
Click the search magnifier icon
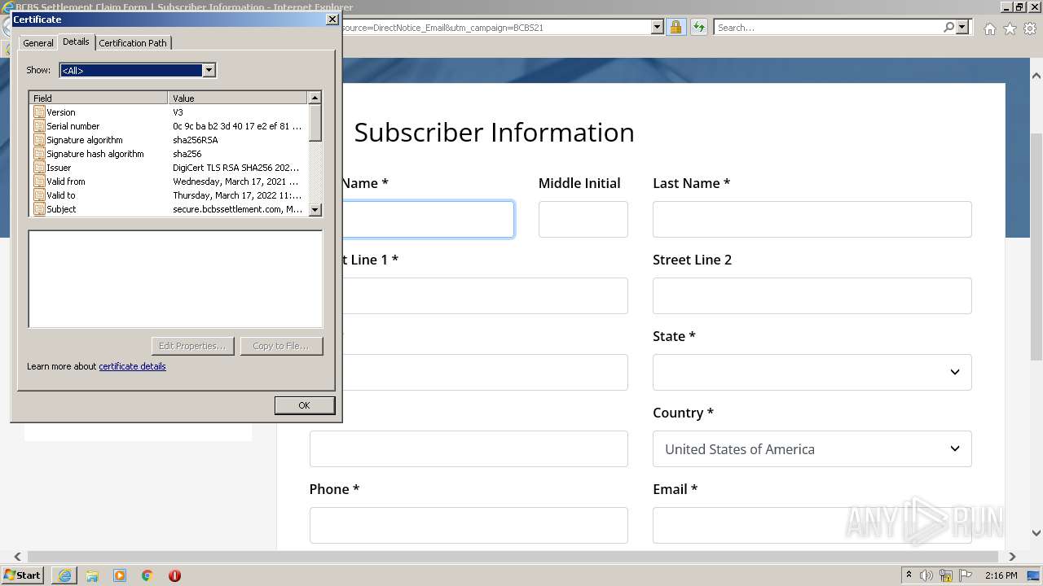pos(948,27)
